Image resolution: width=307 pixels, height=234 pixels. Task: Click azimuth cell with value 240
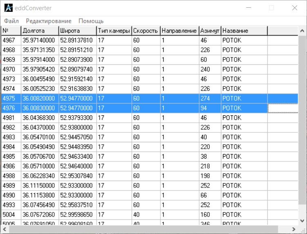pos(210,69)
